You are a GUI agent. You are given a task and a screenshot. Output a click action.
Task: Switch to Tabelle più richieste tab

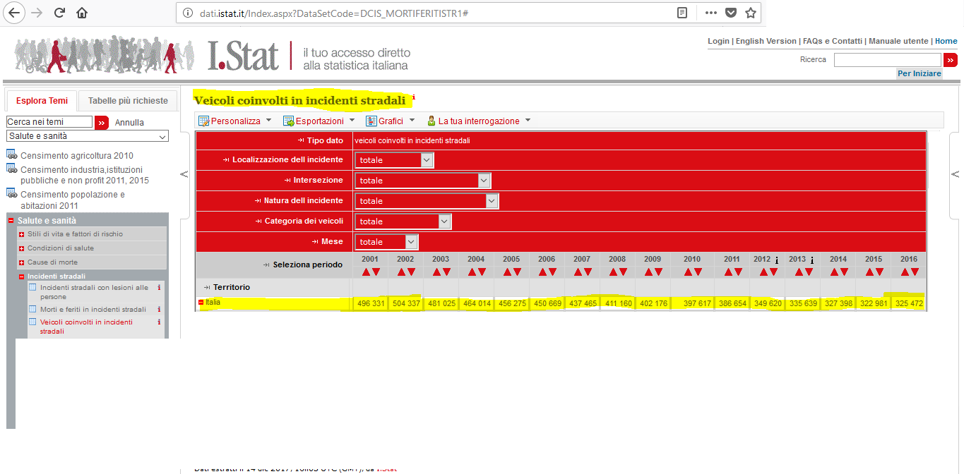click(x=128, y=101)
